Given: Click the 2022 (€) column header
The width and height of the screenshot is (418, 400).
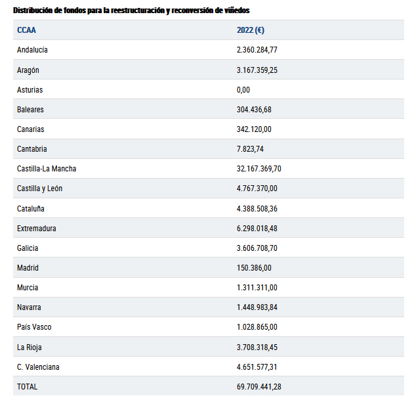Looking at the screenshot, I should tap(251, 30).
